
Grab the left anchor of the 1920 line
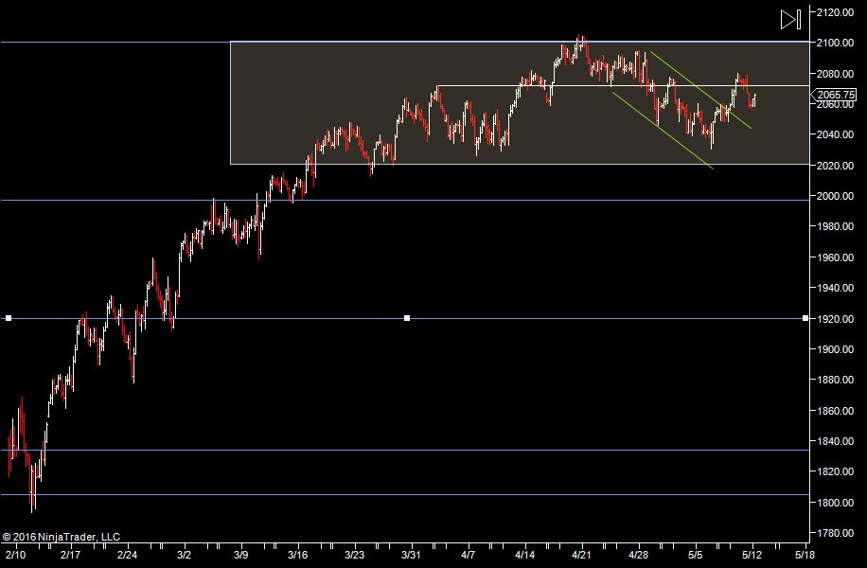click(x=9, y=318)
